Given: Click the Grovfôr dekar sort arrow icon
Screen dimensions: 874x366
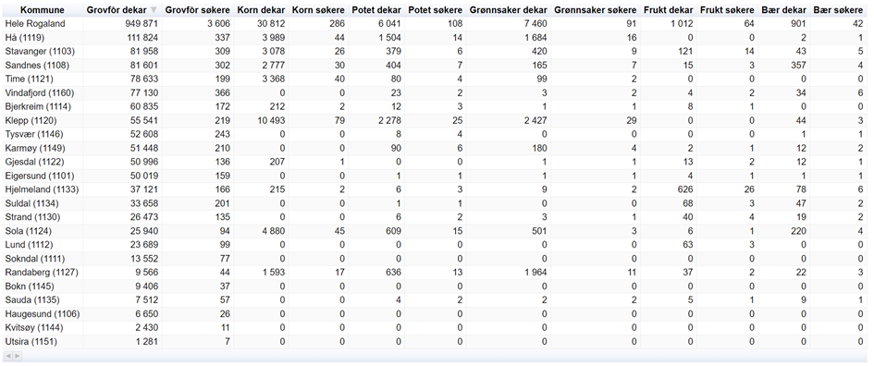Looking at the screenshot, I should (x=154, y=10).
